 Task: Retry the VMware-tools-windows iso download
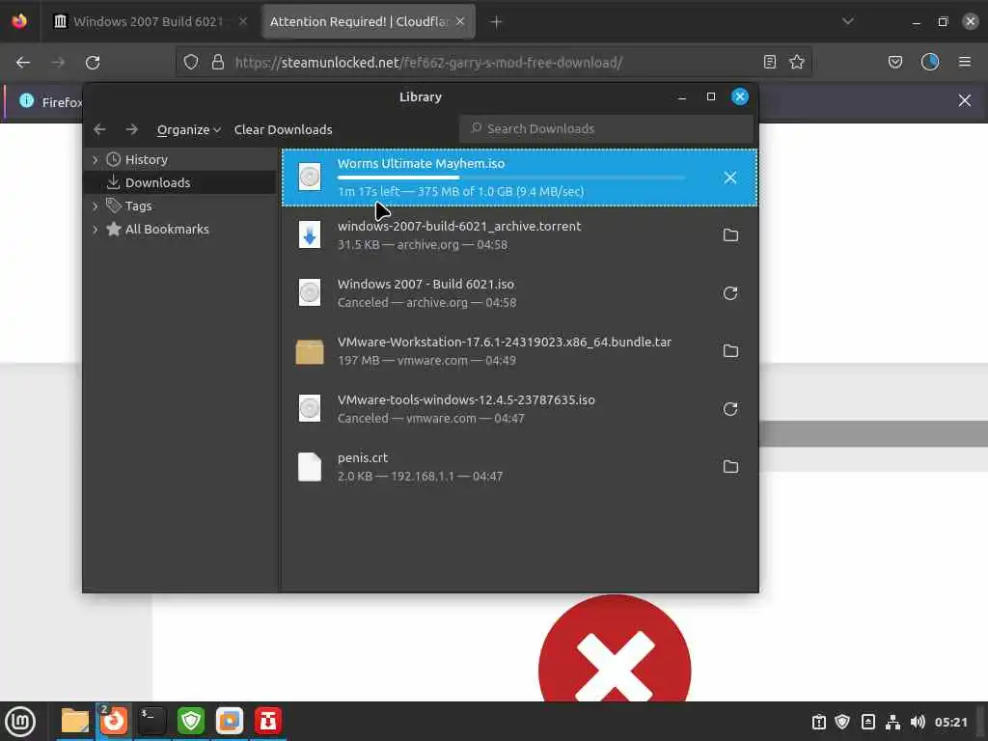tap(730, 409)
